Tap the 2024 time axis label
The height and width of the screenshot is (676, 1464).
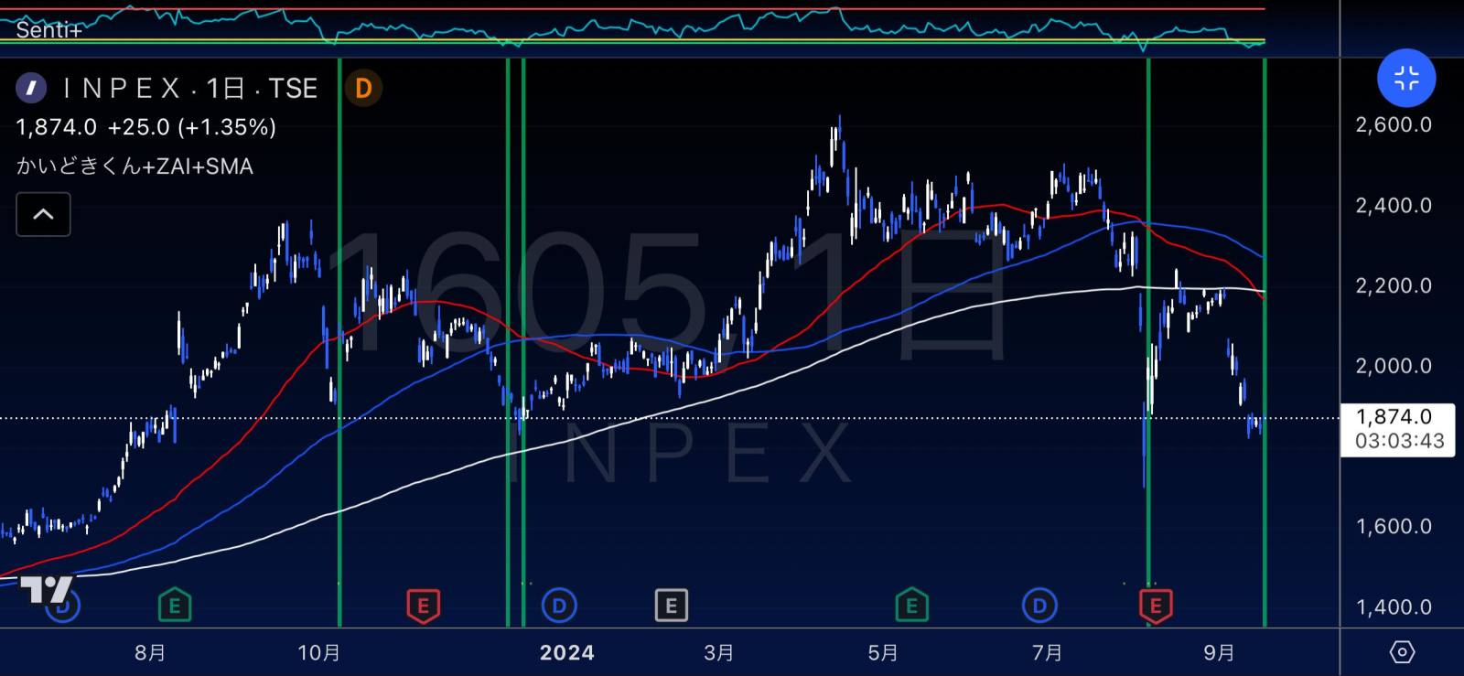click(x=567, y=653)
